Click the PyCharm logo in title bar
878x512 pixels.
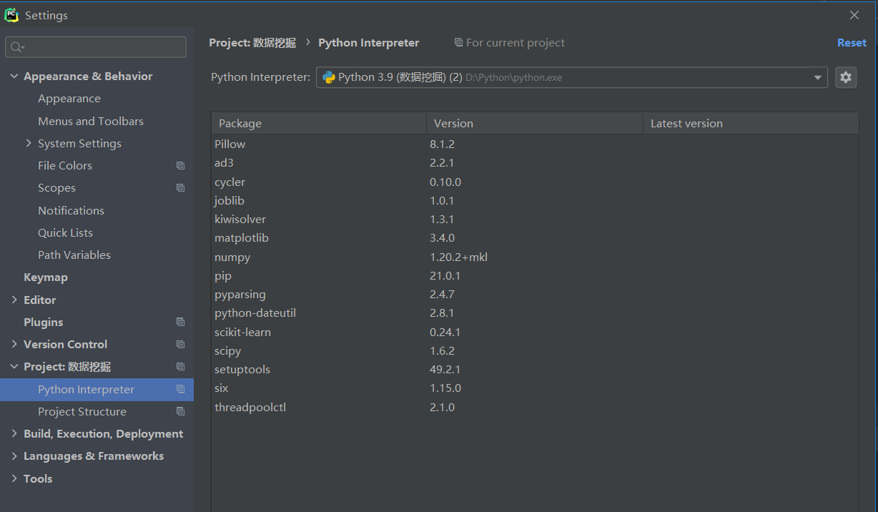click(x=11, y=15)
